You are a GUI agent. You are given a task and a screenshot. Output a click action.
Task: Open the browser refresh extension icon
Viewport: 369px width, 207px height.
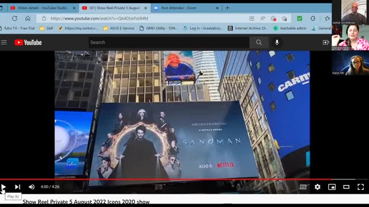tap(312, 18)
